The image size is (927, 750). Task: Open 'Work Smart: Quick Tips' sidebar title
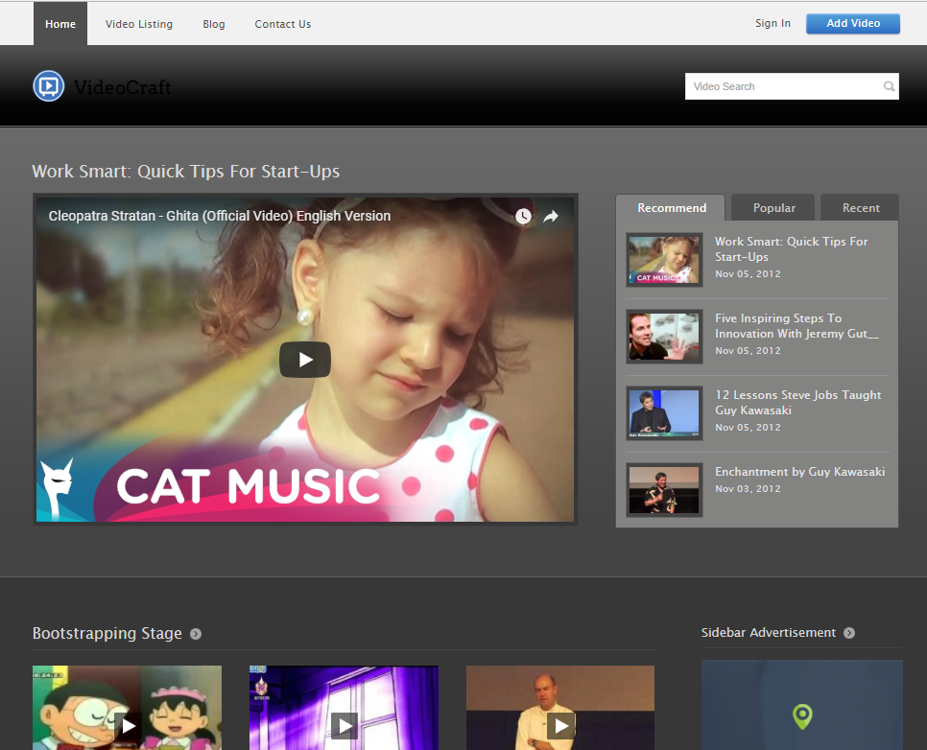[791, 249]
